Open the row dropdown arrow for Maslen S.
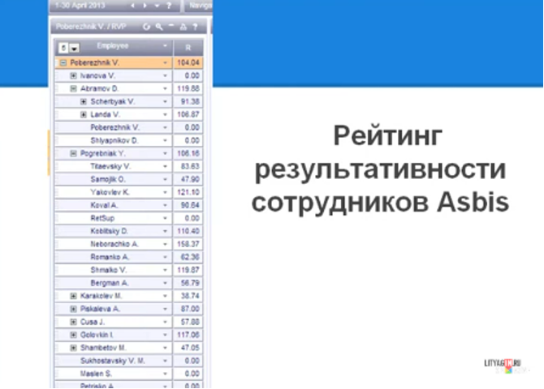 (x=165, y=374)
